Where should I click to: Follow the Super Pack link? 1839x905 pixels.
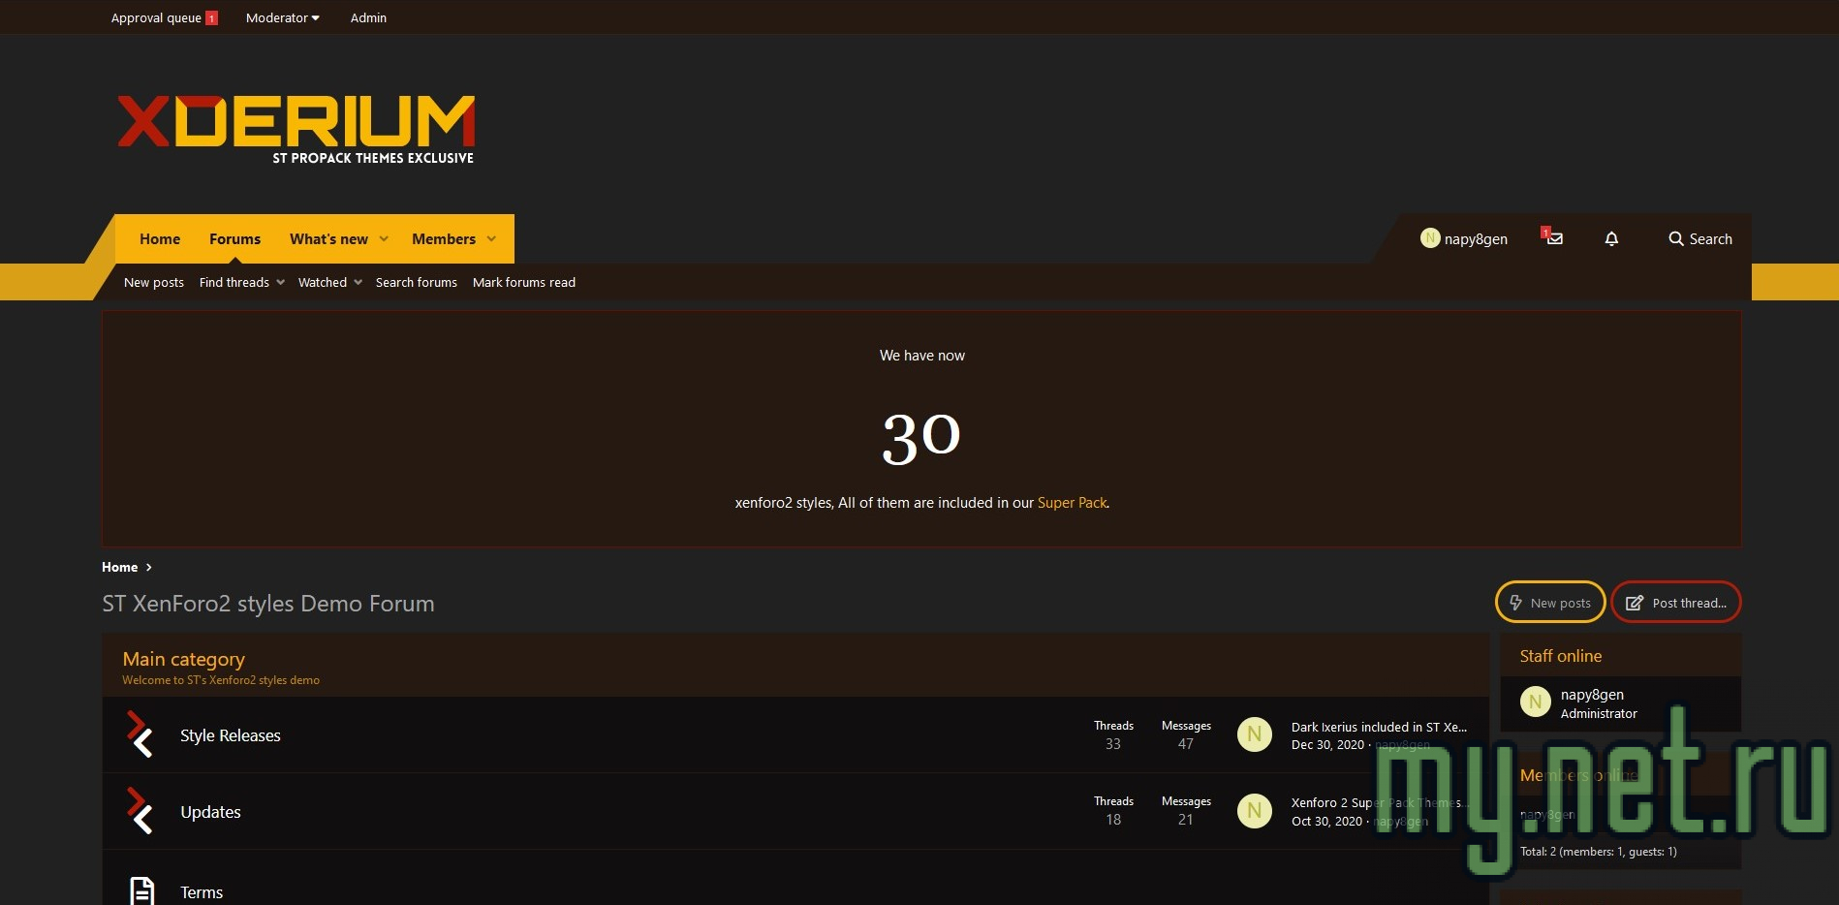(1072, 503)
